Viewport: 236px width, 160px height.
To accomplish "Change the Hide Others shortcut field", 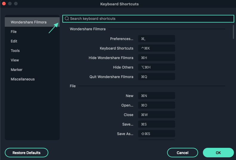I will pos(157,67).
